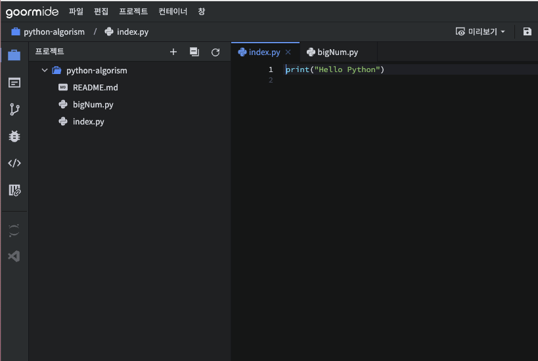Open the debug bug sidebar icon
The width and height of the screenshot is (538, 361).
tap(14, 136)
